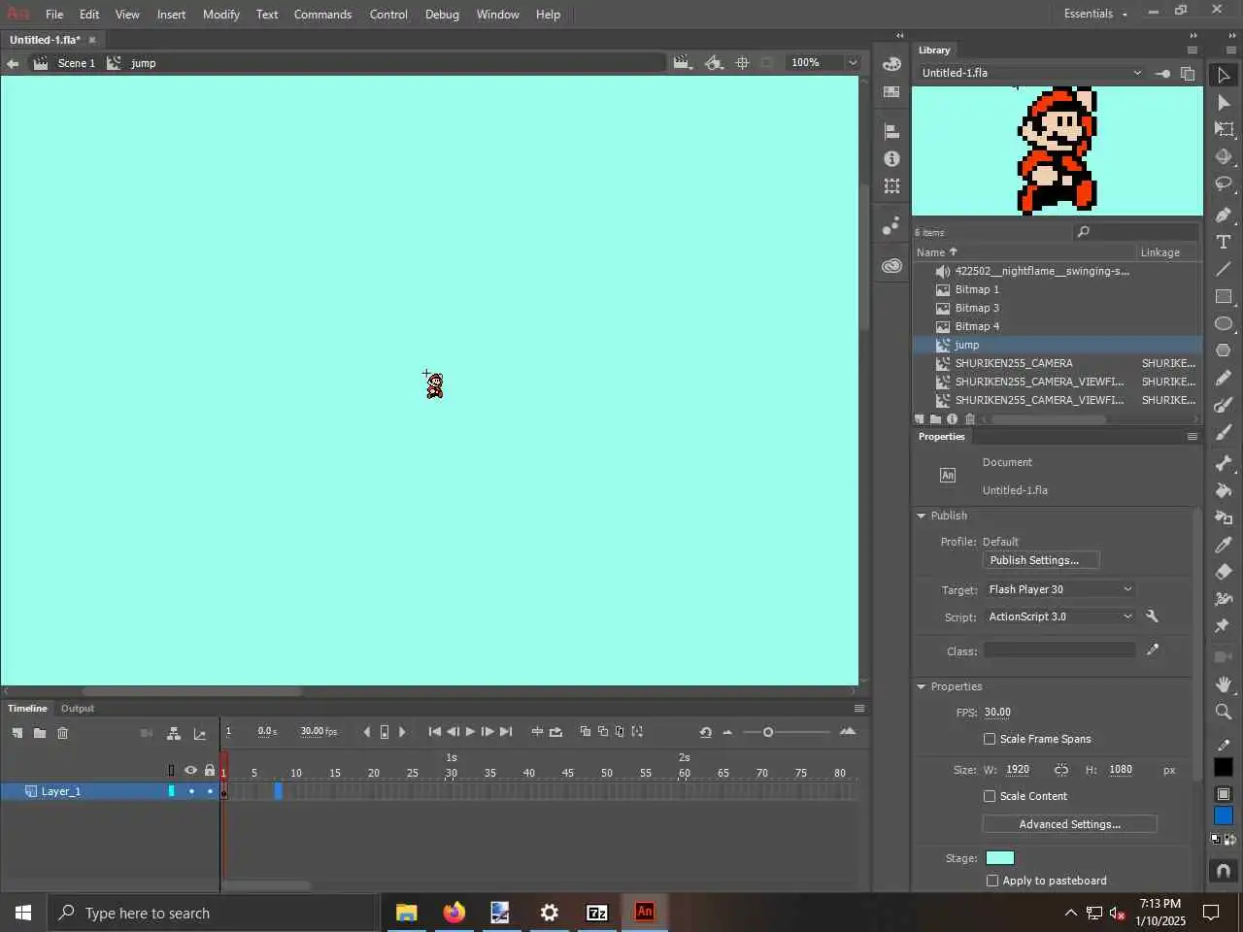Create a new layer folder in Timeline

[40, 733]
